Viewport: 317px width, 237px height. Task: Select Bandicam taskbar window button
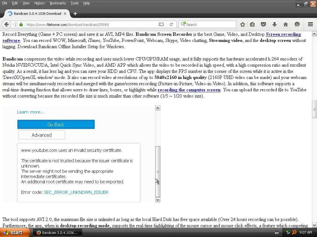click(x=57, y=233)
